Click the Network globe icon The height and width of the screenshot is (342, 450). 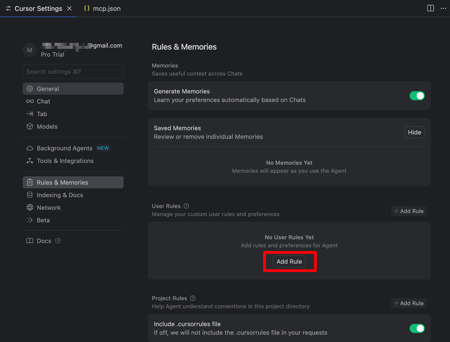click(30, 208)
